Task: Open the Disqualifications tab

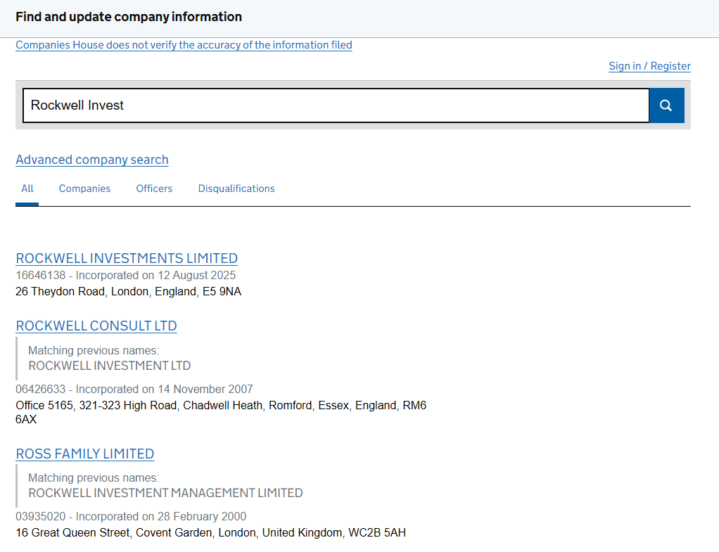Action: click(x=236, y=188)
